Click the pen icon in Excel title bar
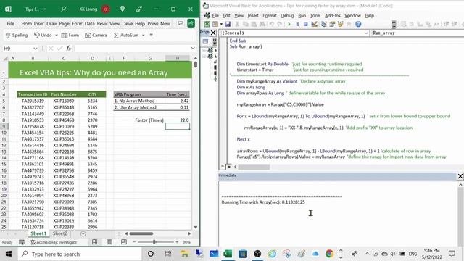This screenshot has width=464, height=261. coord(138,9)
